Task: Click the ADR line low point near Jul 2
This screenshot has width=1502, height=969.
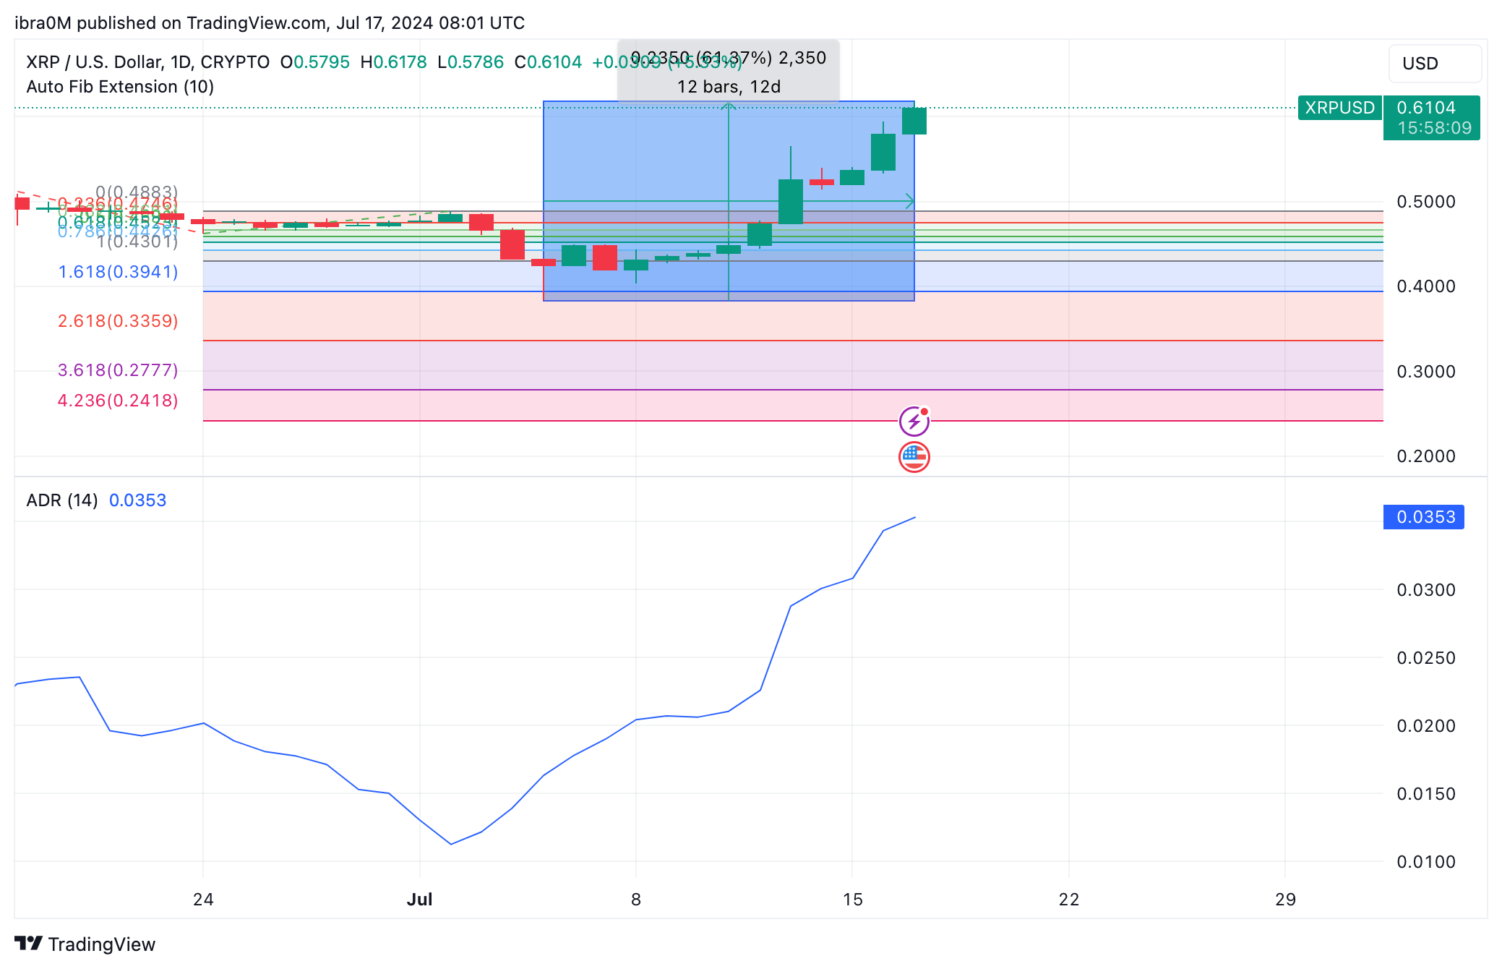Action: click(451, 844)
